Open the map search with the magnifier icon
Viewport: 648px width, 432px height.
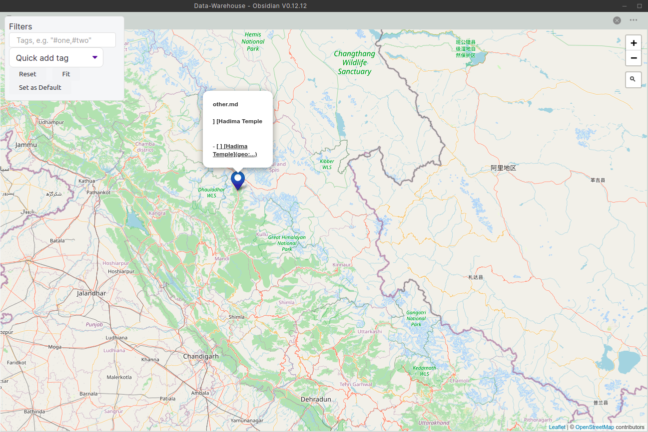click(633, 79)
